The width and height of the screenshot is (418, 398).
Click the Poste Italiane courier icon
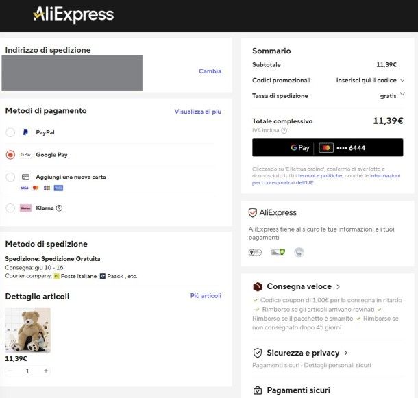56,277
